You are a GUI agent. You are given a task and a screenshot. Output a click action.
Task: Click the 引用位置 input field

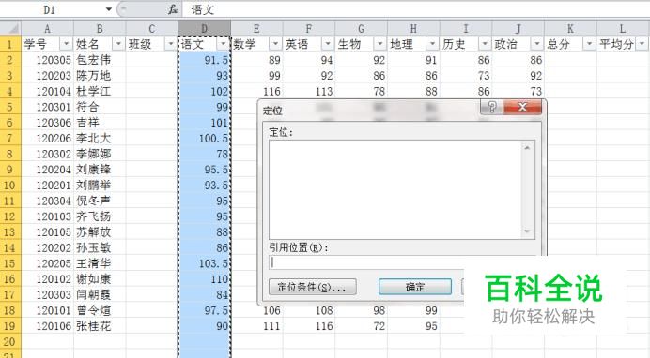tap(402, 262)
